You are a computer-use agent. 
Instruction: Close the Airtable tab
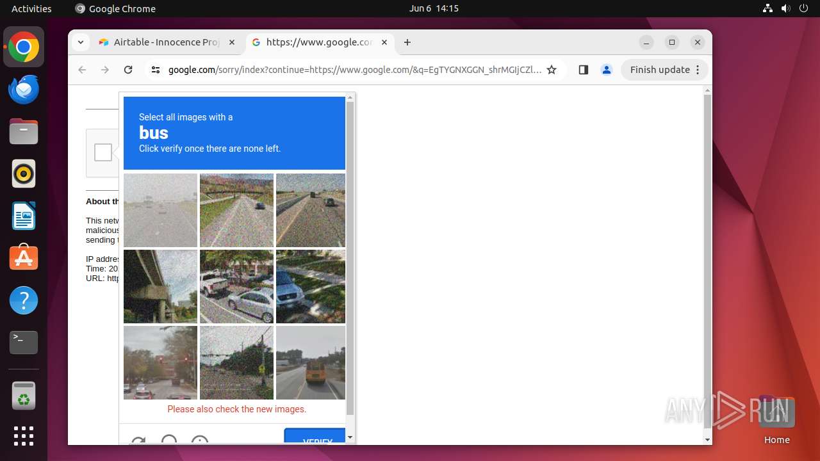[232, 42]
